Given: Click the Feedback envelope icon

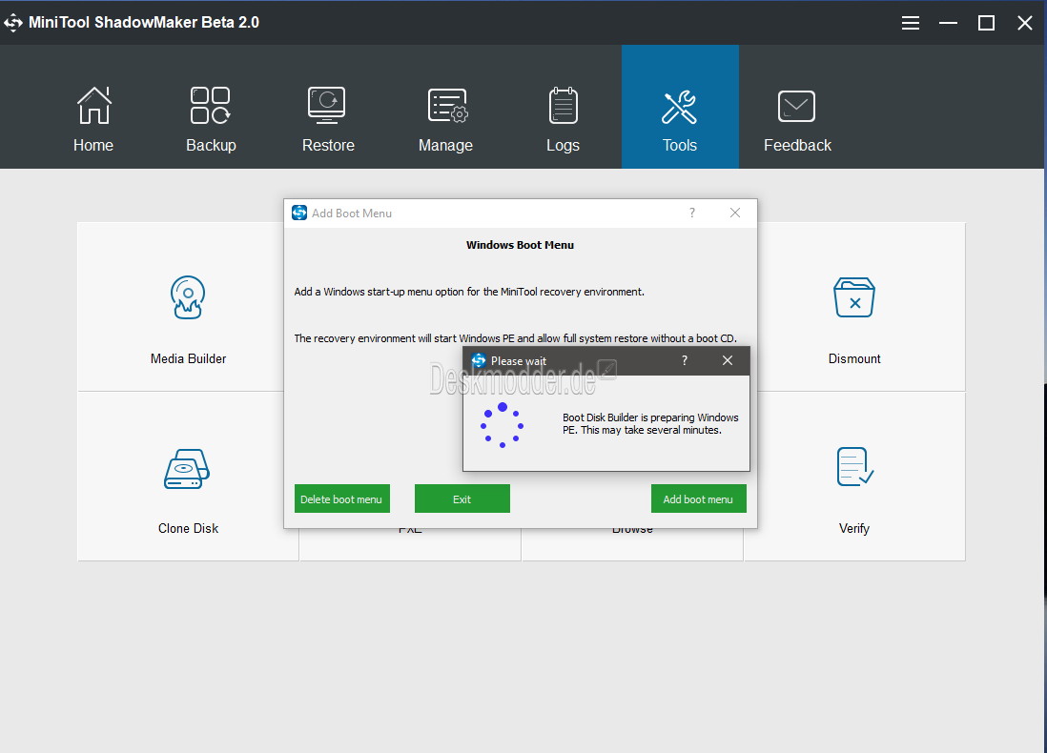Looking at the screenshot, I should (x=796, y=106).
